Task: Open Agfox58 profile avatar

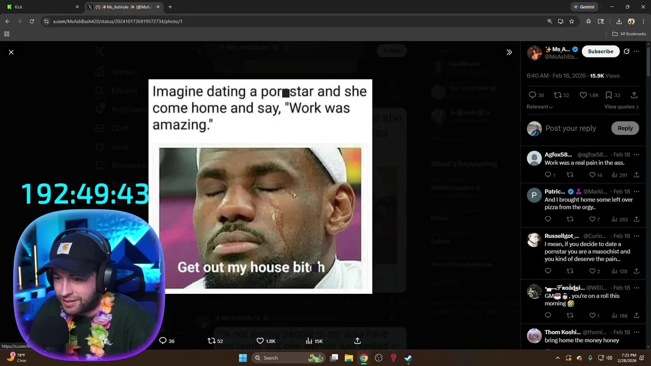Action: coord(534,158)
